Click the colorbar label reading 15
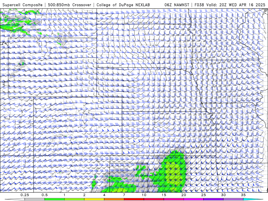Screen dimensions: 268x201 [164, 195]
